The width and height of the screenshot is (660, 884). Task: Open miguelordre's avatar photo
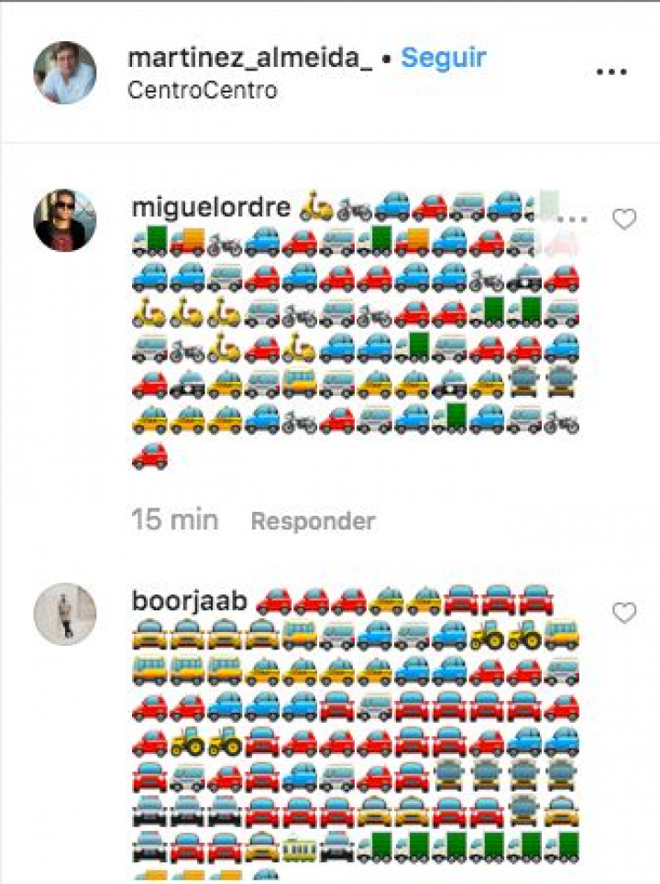coord(65,220)
